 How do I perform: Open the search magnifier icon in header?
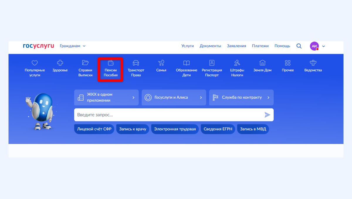(299, 46)
